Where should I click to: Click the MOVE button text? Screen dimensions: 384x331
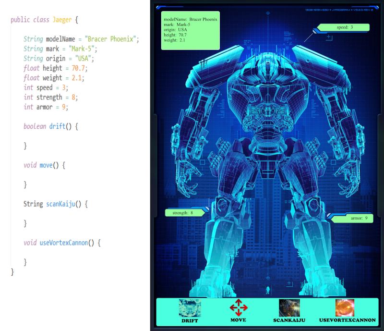pyautogui.click(x=238, y=319)
